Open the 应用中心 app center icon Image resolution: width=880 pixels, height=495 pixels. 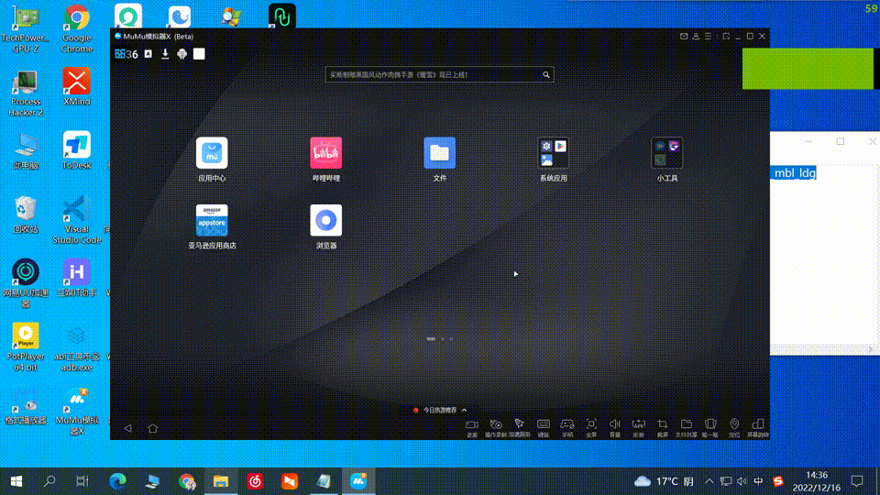point(212,153)
